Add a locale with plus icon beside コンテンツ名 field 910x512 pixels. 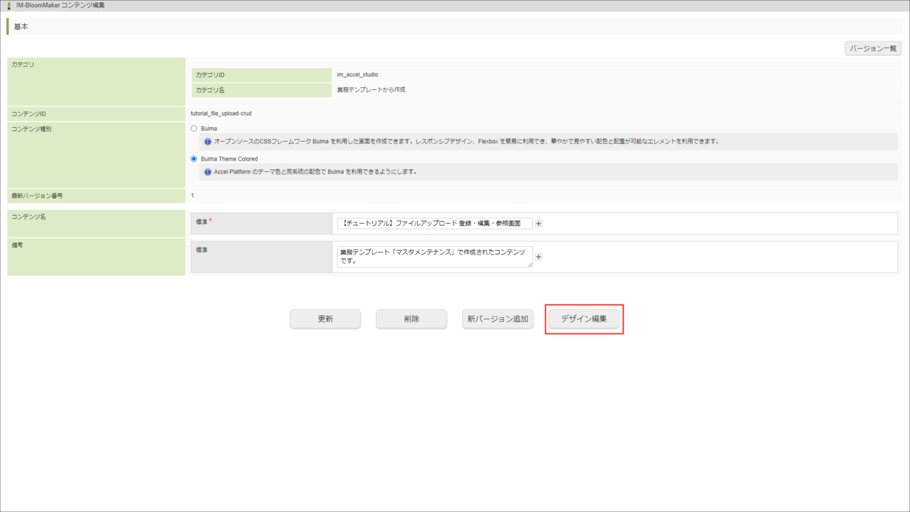pos(538,223)
